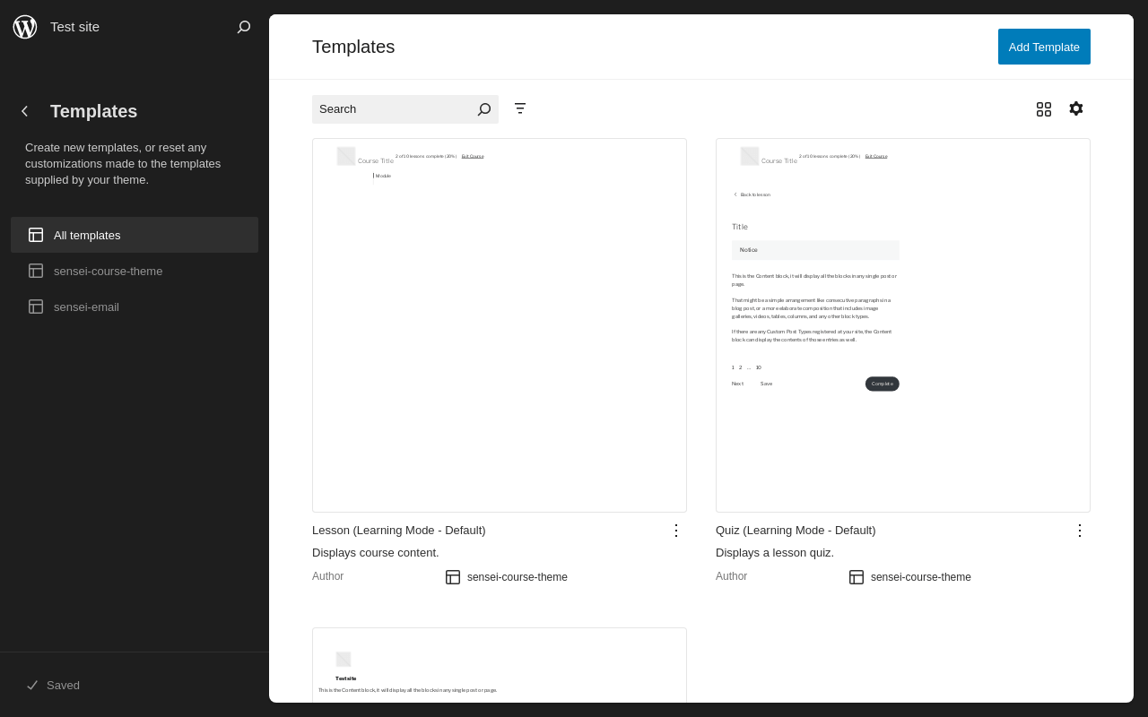Image resolution: width=1148 pixels, height=717 pixels.
Task: Select All templates in sidebar
Action: tap(135, 235)
